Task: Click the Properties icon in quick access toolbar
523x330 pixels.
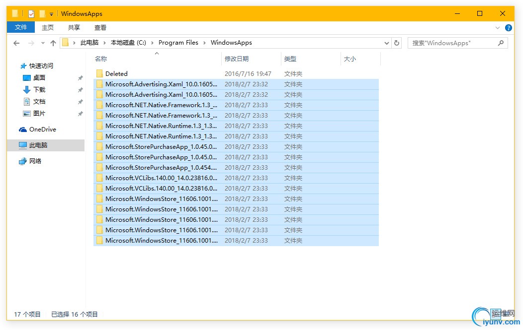Action: (x=31, y=14)
